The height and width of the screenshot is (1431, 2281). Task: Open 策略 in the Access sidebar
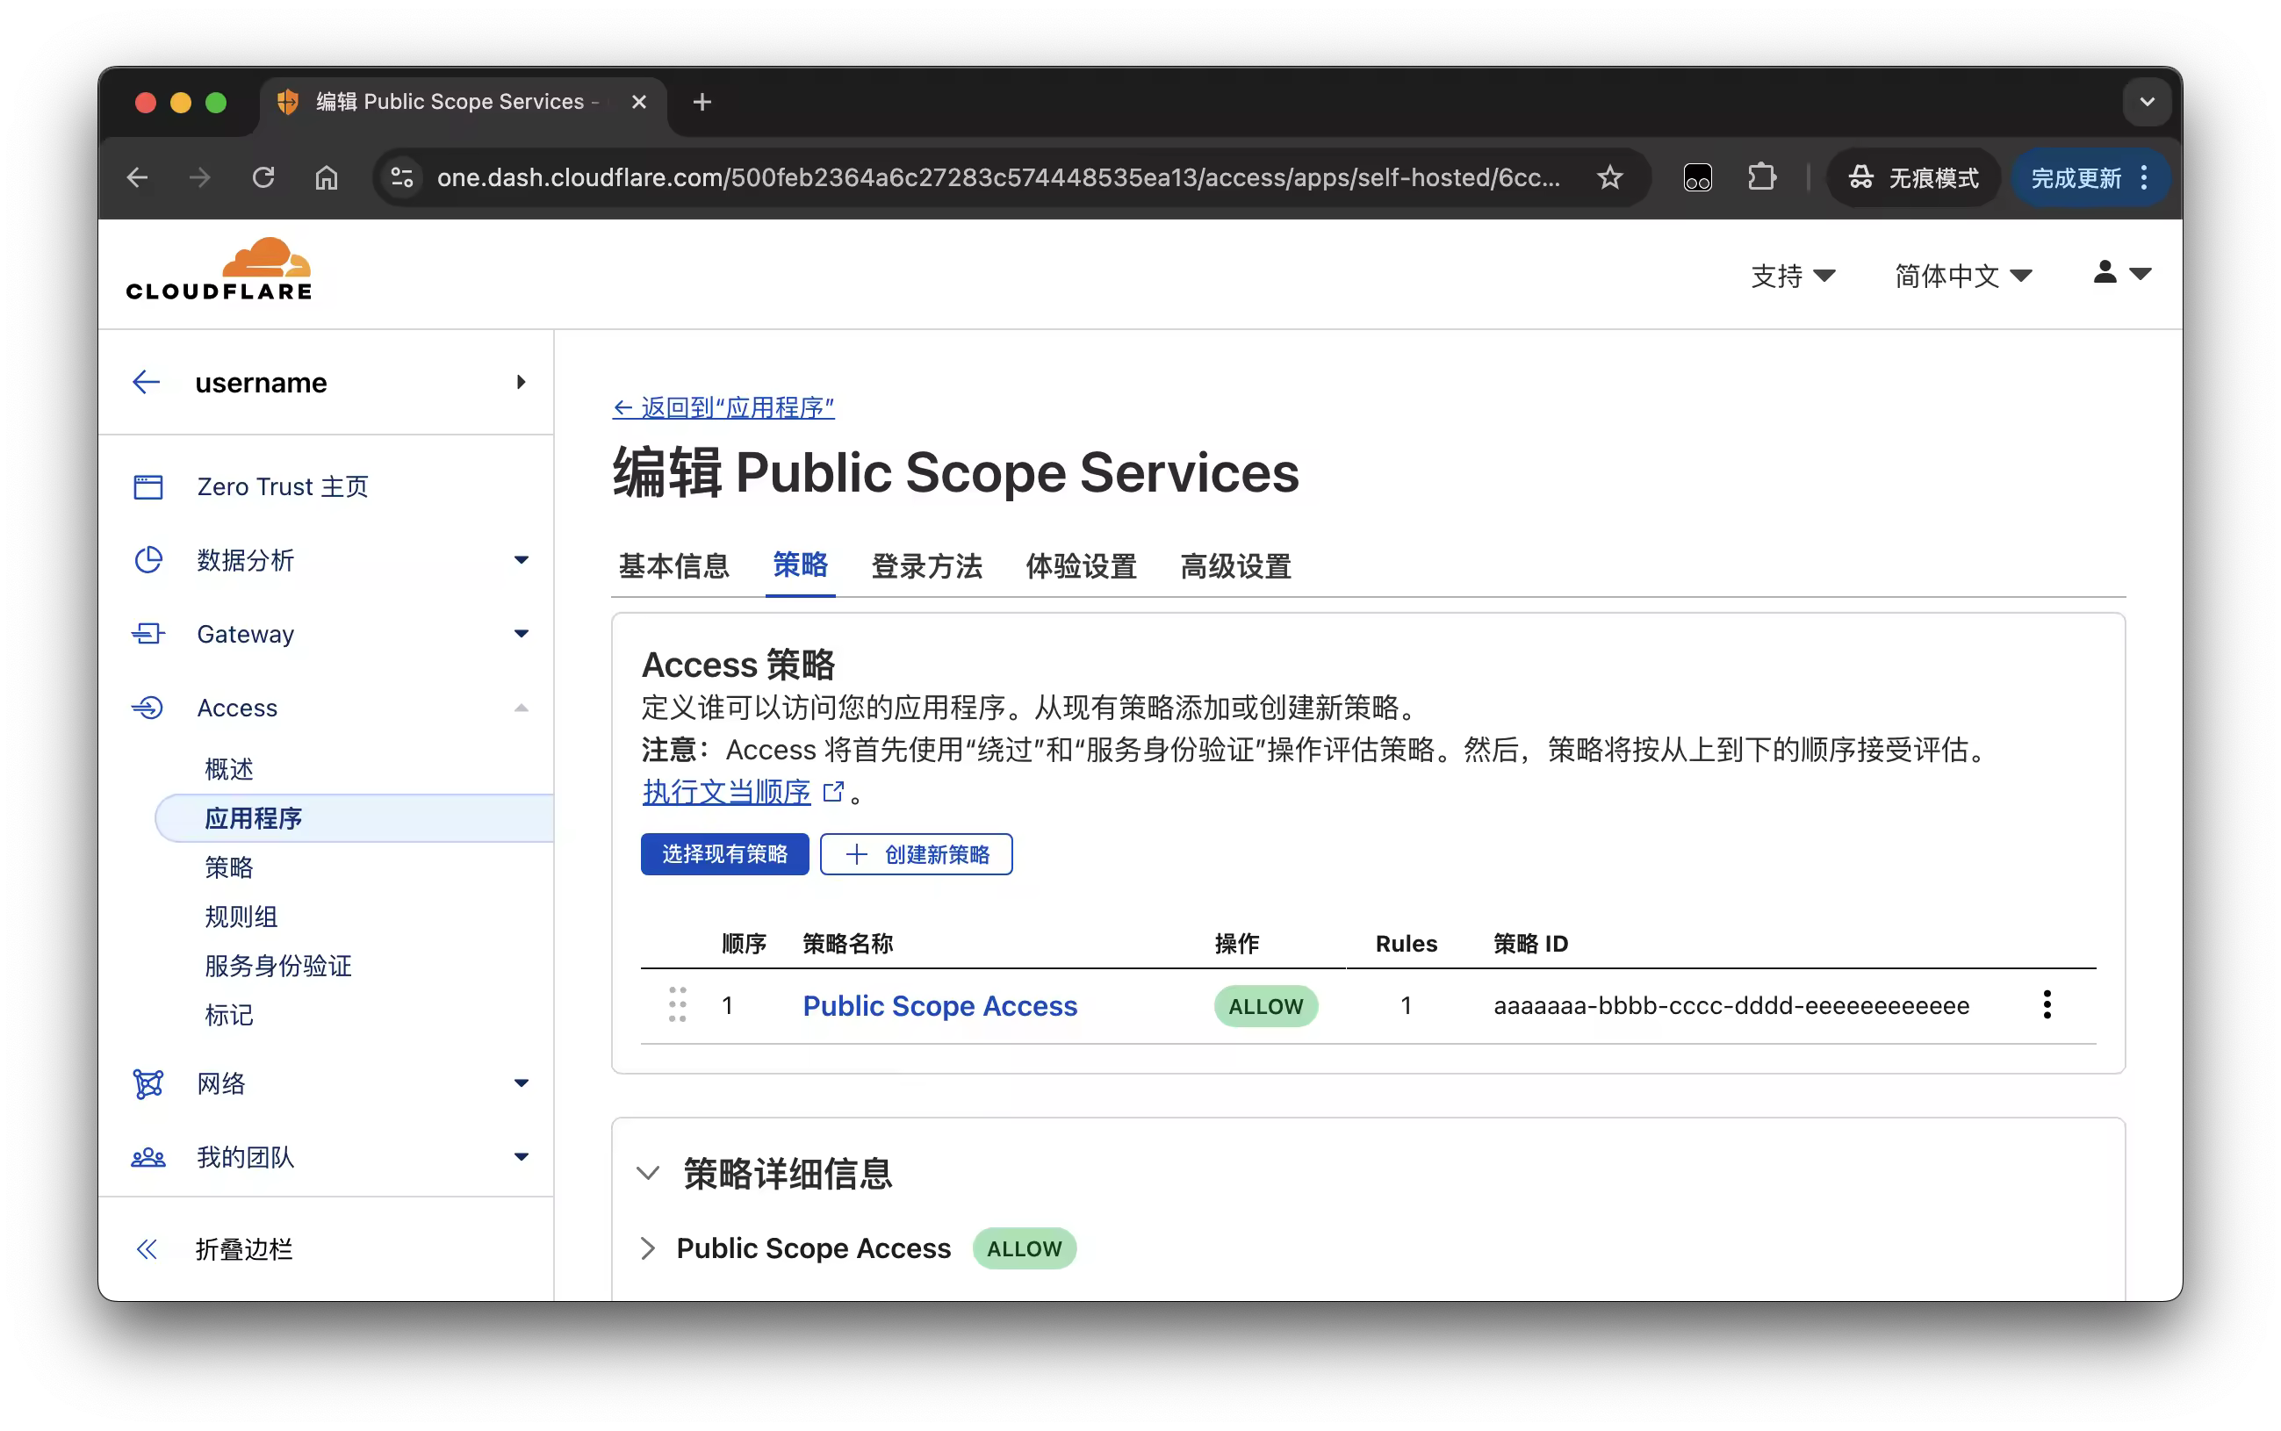[229, 867]
